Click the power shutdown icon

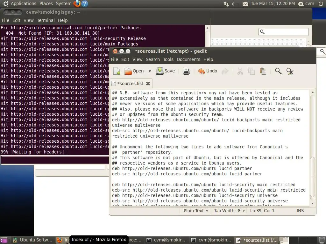pyautogui.click(x=321, y=4)
